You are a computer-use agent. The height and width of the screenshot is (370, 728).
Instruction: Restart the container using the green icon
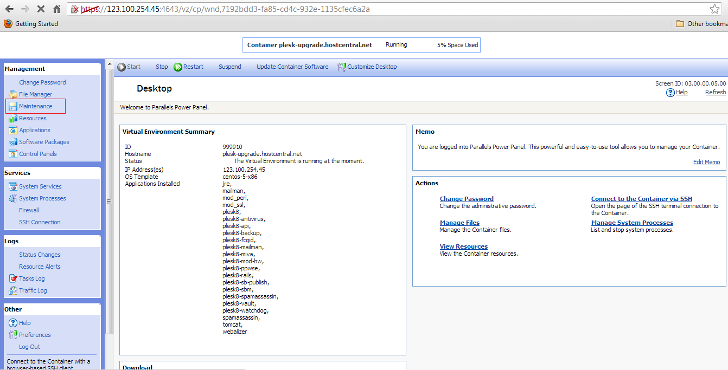[x=178, y=67]
